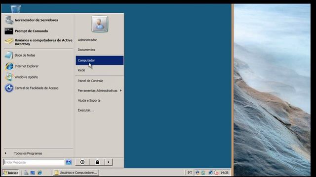
Task: Click show desktop quick launch icon
Action: pyautogui.click(x=33, y=173)
